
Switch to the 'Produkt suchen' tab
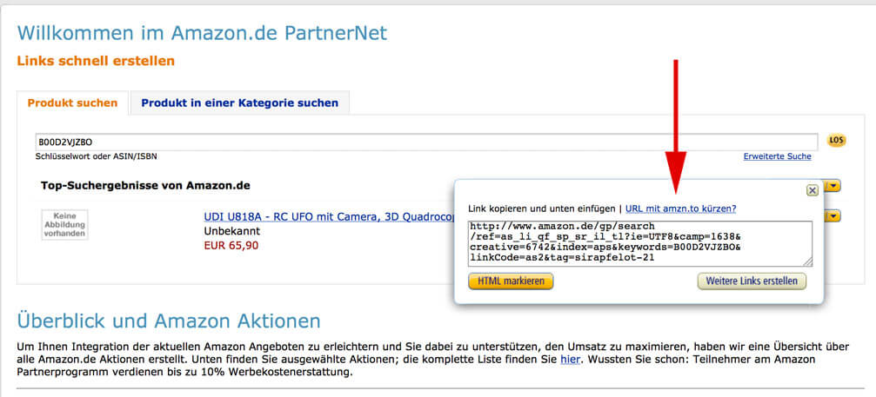pos(72,103)
